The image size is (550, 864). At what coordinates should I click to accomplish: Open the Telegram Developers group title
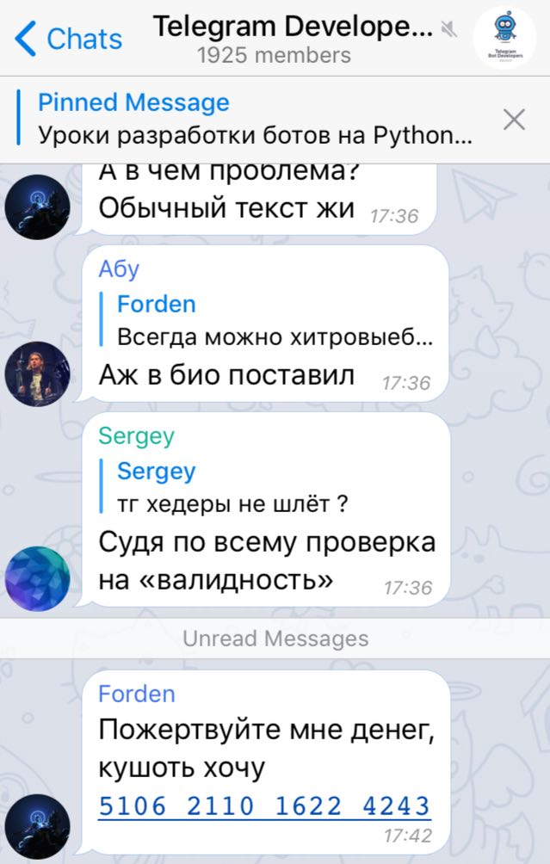(x=293, y=27)
